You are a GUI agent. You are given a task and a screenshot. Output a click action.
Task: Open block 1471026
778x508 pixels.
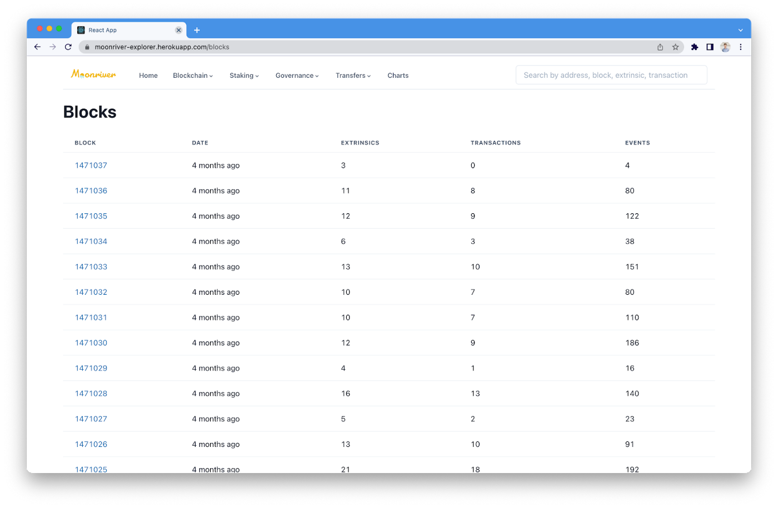[x=91, y=444]
